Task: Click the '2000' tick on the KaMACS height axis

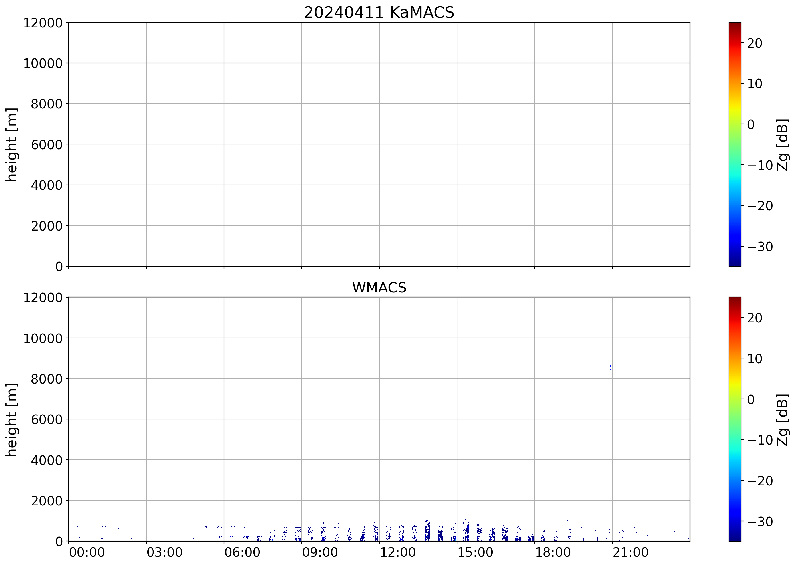Action: pos(47,226)
